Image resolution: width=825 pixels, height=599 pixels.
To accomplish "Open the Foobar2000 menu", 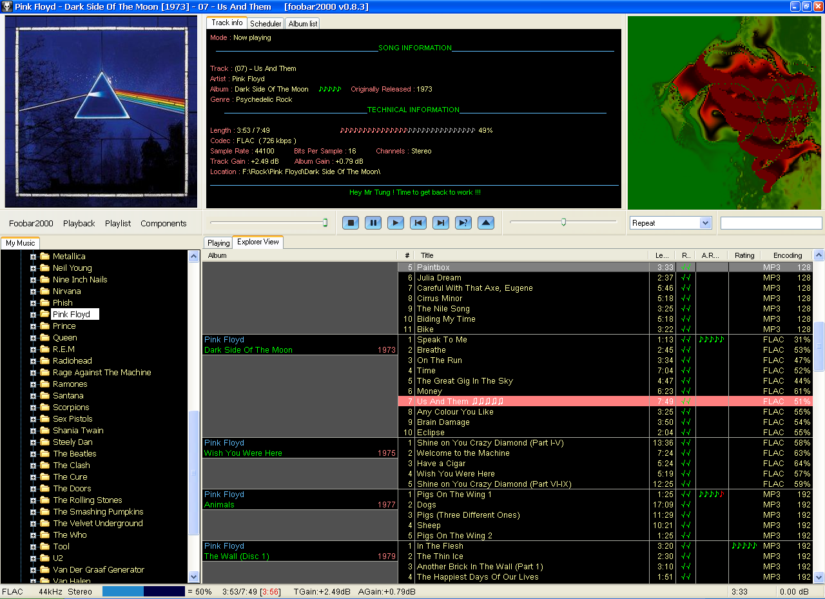I will [x=31, y=223].
